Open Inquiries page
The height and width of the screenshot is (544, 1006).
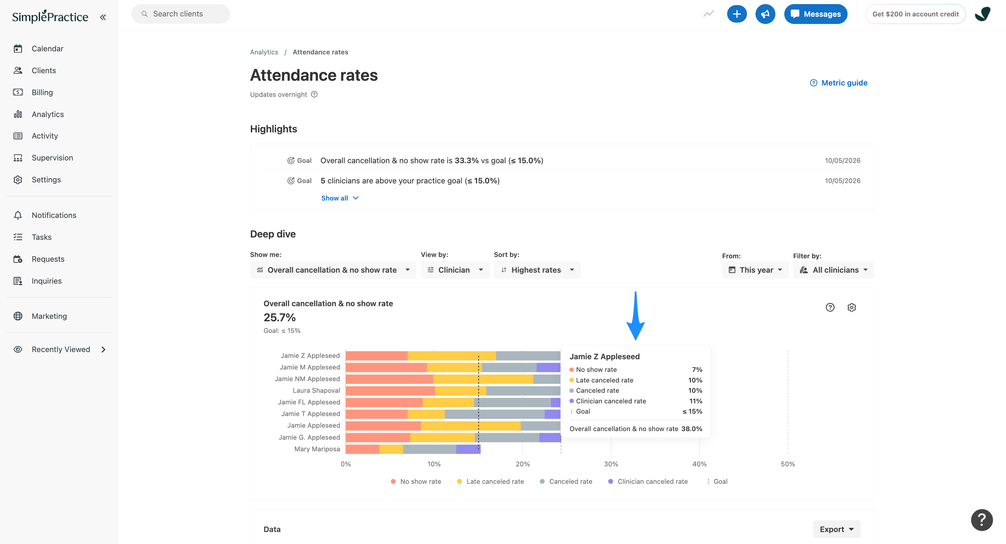pos(47,281)
